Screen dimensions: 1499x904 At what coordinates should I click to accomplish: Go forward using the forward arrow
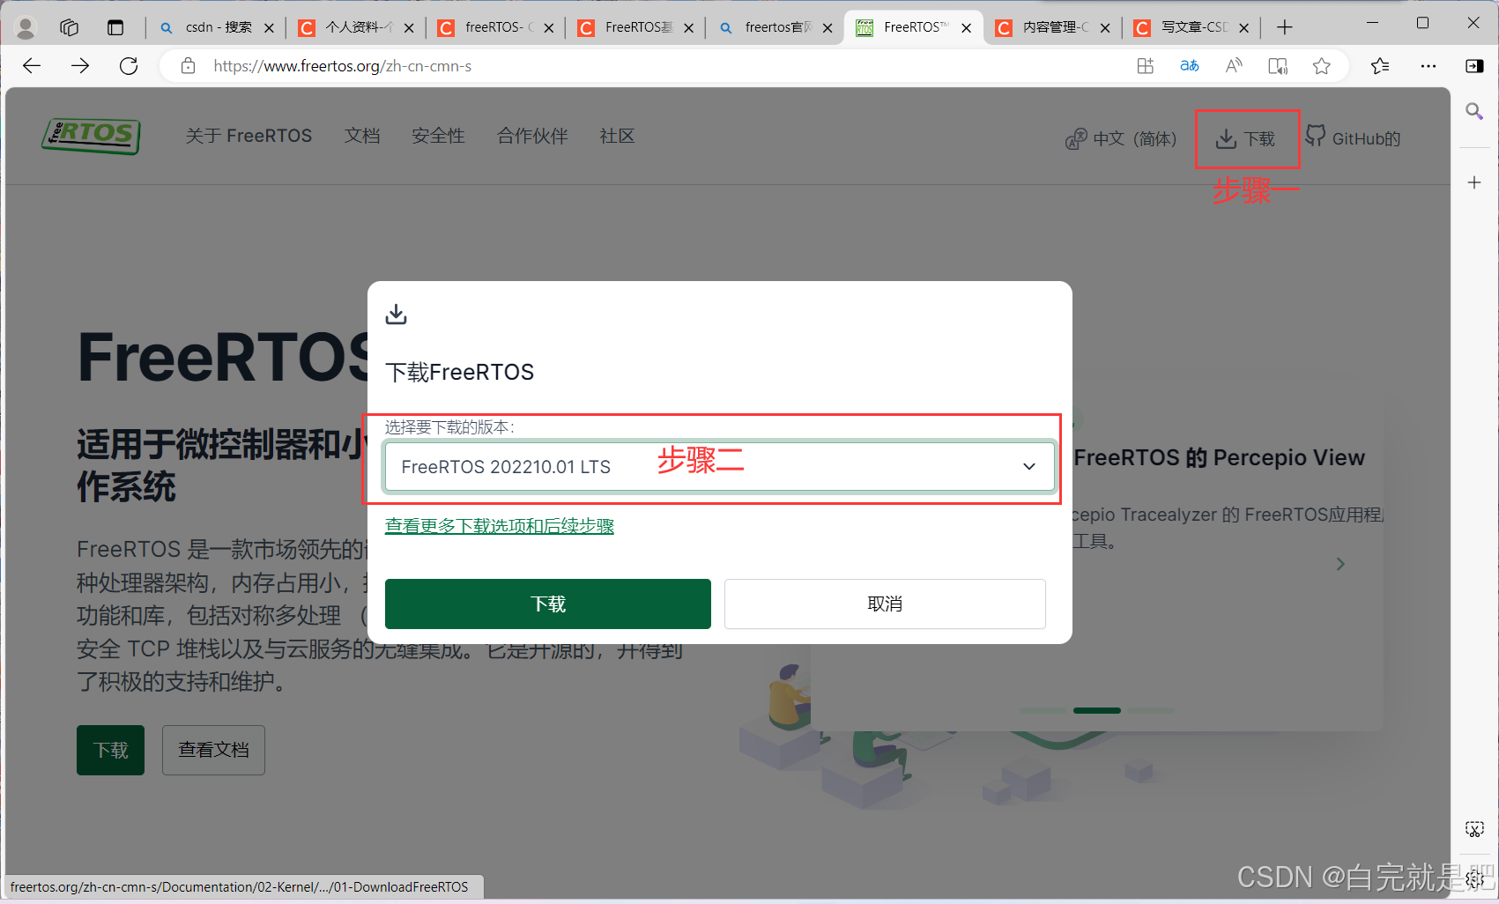80,66
